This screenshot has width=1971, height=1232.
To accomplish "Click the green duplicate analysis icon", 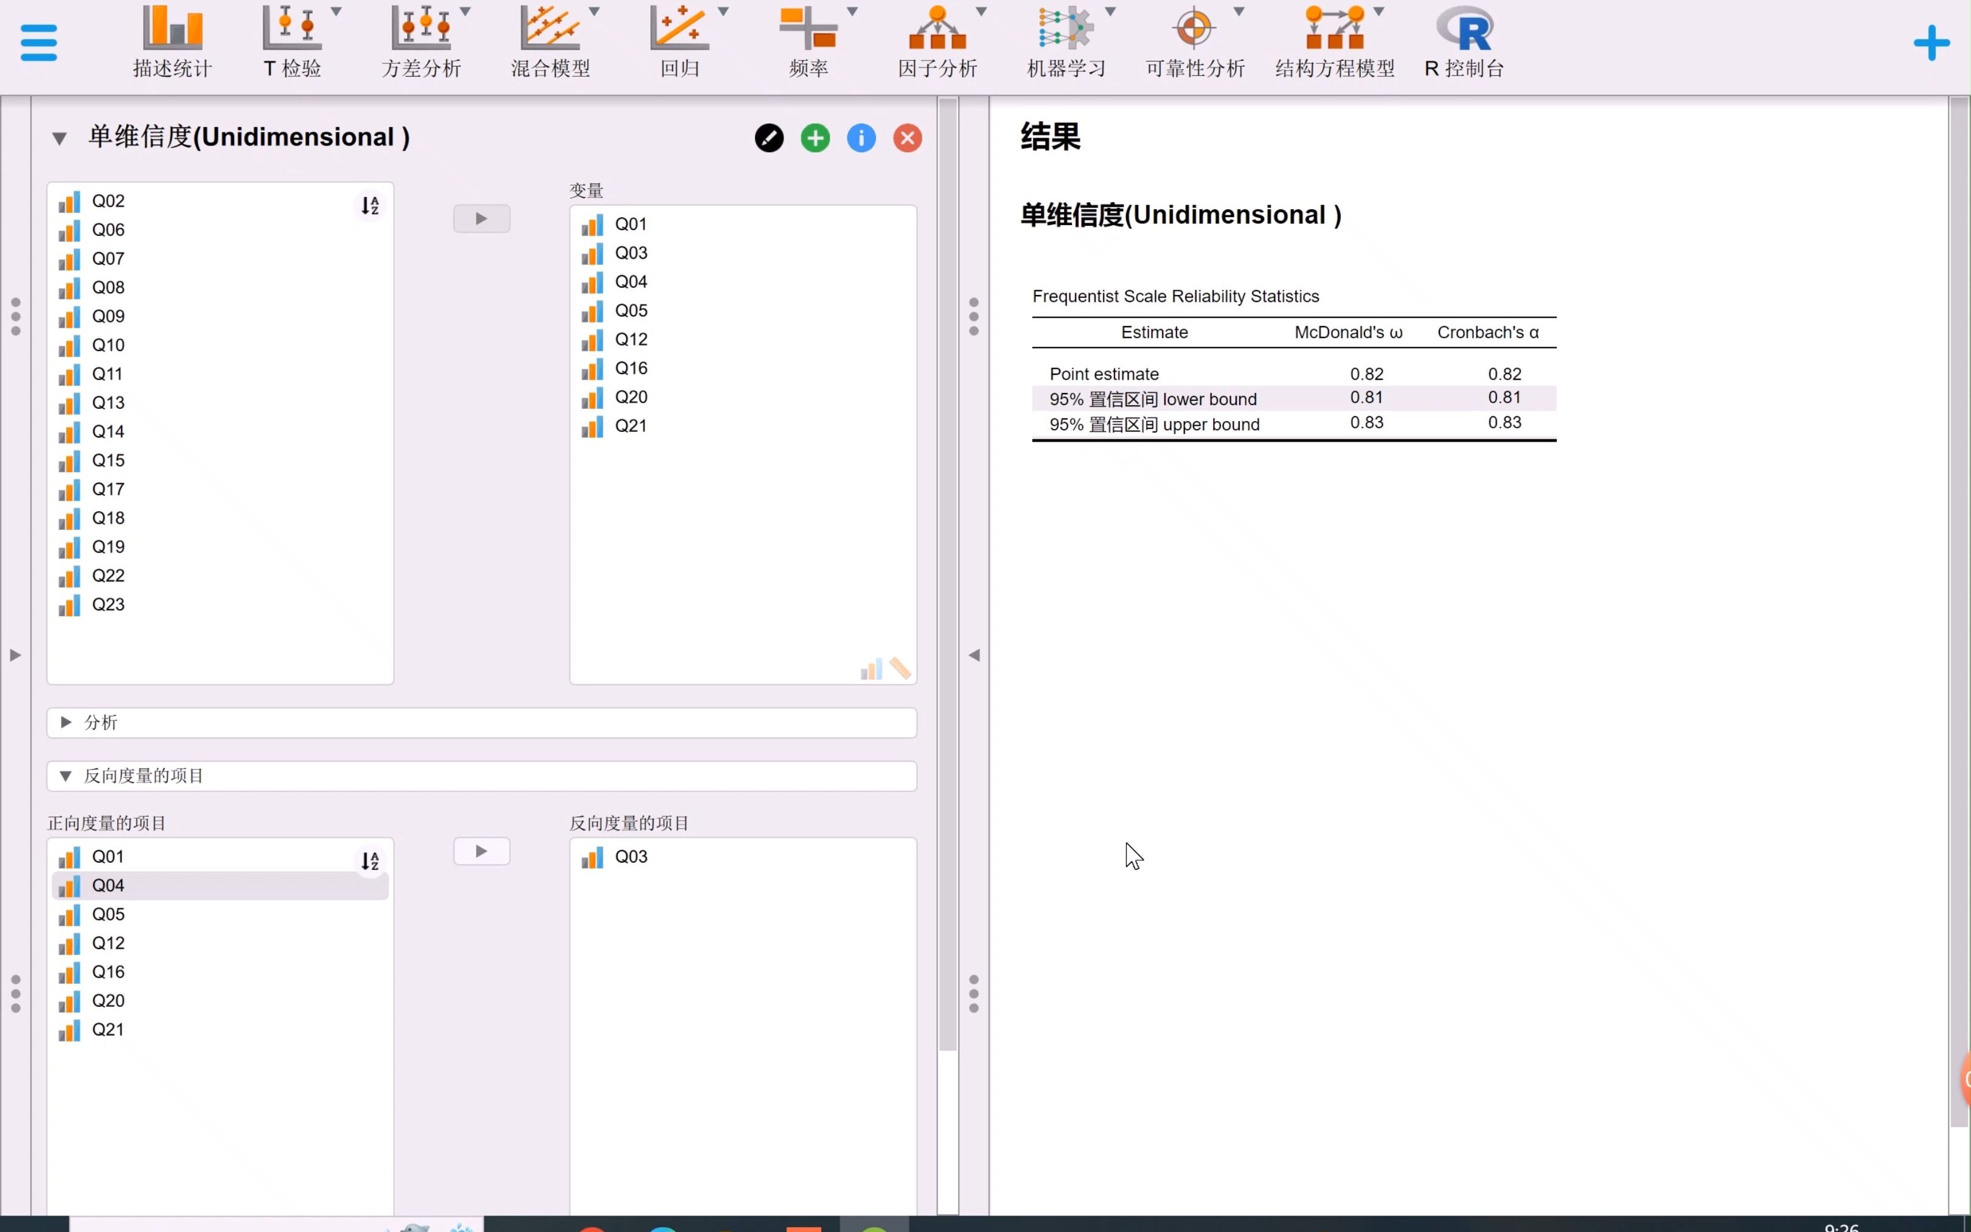I will [815, 137].
